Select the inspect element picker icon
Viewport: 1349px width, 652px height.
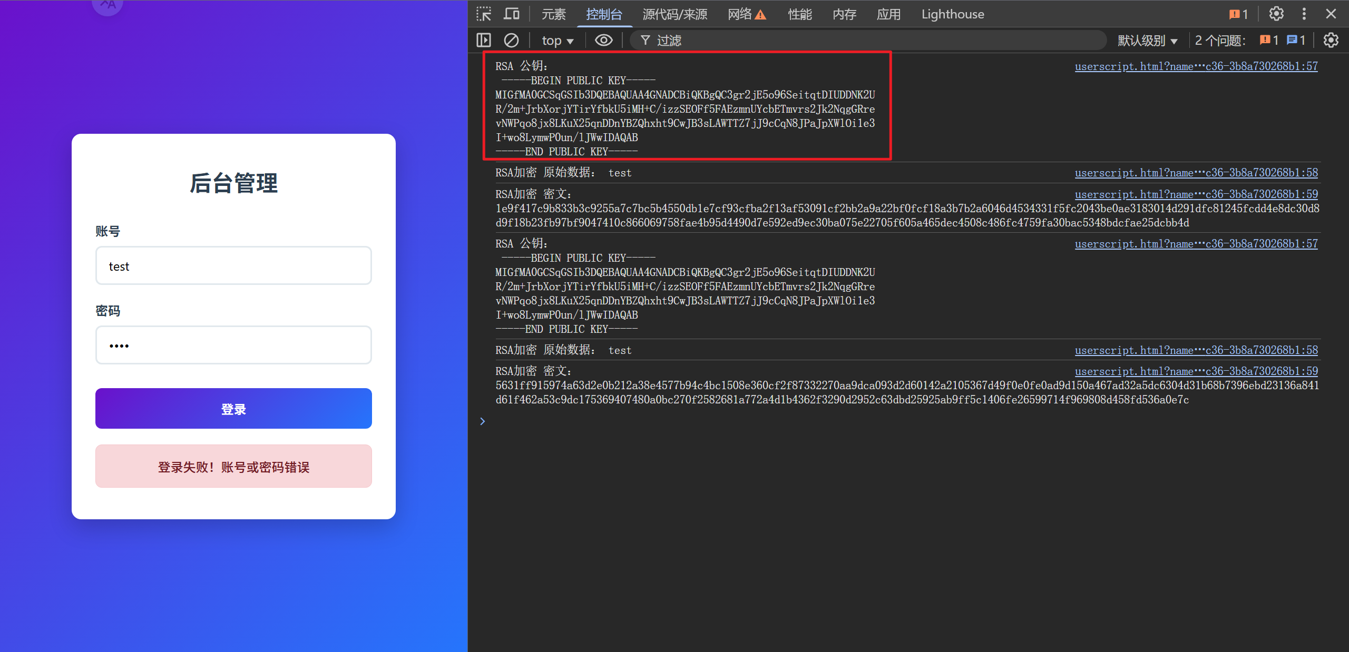pos(483,14)
